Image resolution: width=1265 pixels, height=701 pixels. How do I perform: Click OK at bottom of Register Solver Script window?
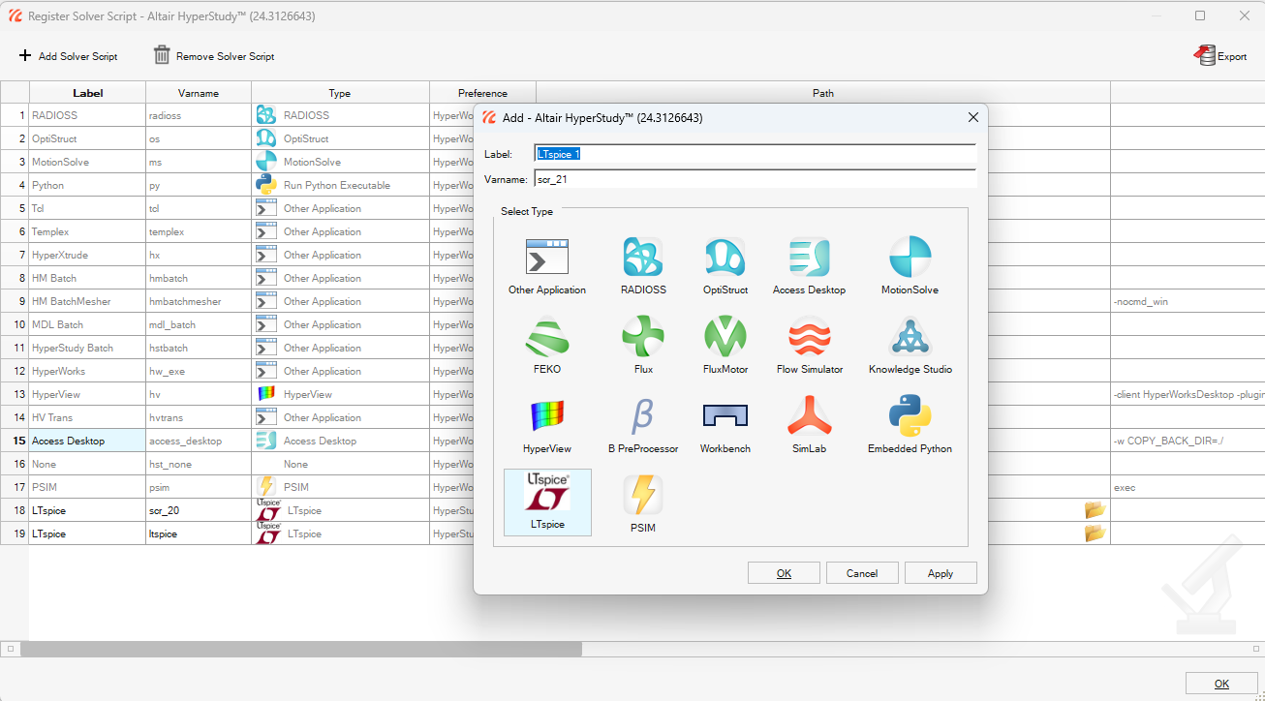click(1221, 684)
